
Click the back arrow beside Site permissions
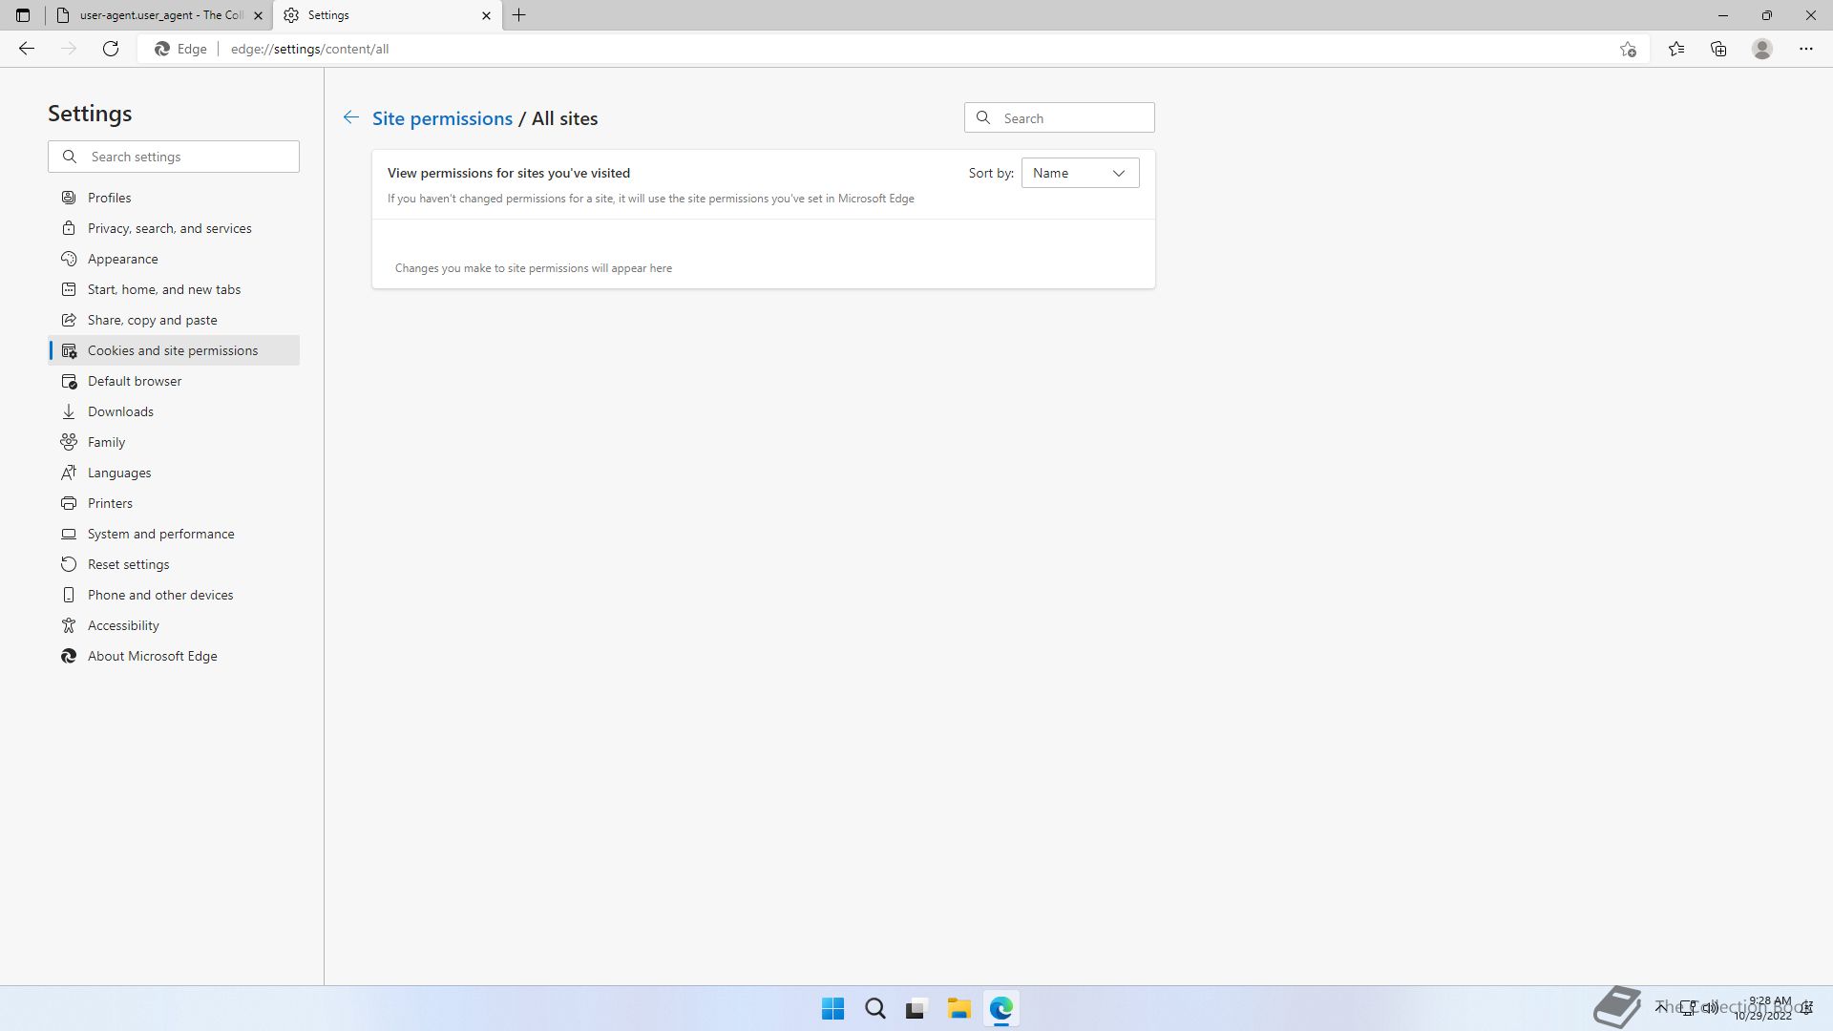click(x=351, y=117)
